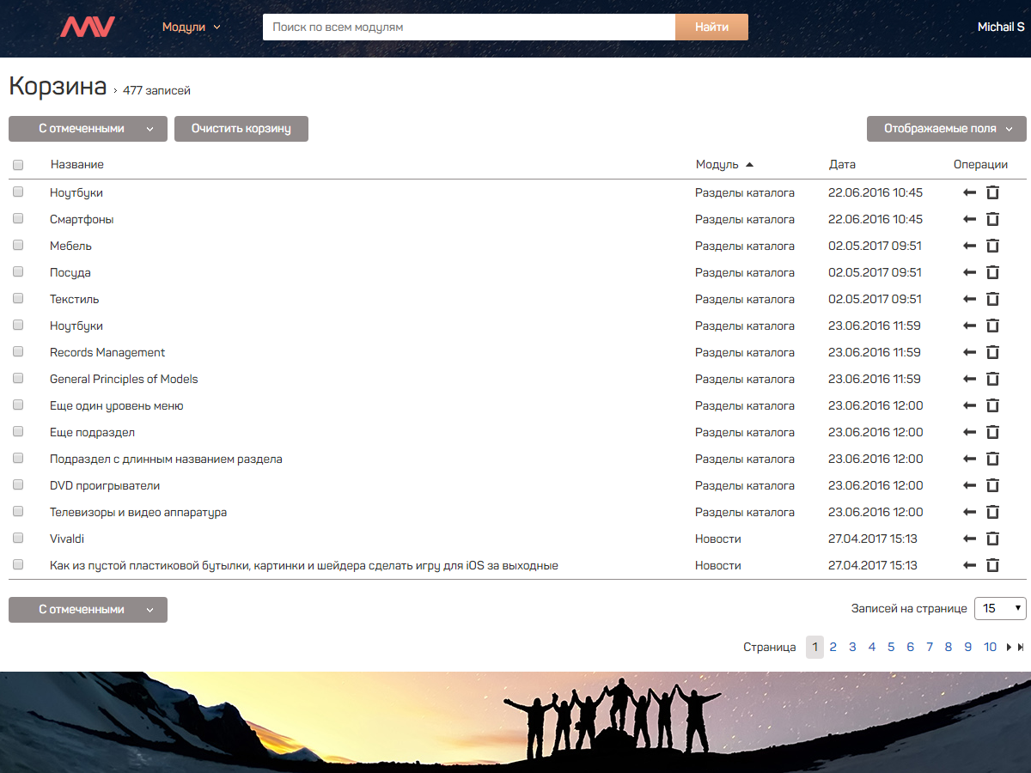Go to next page using arrow icon

[x=1009, y=648]
